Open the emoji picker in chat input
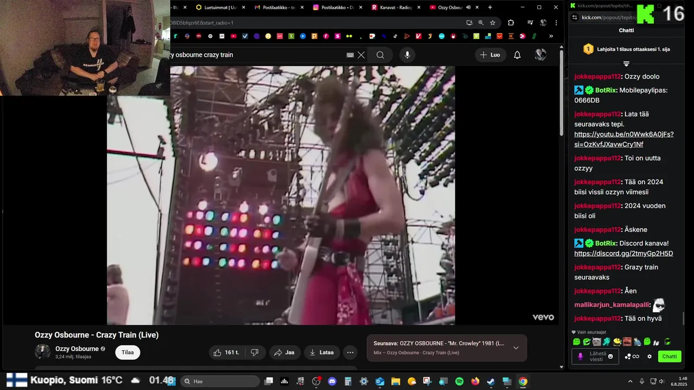This screenshot has height=390, width=694. [611, 356]
